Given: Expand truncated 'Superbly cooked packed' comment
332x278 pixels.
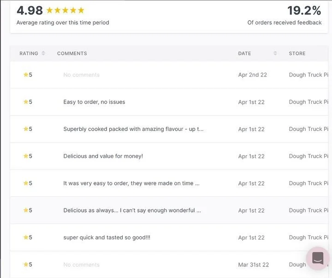Looking at the screenshot, I should coord(133,129).
